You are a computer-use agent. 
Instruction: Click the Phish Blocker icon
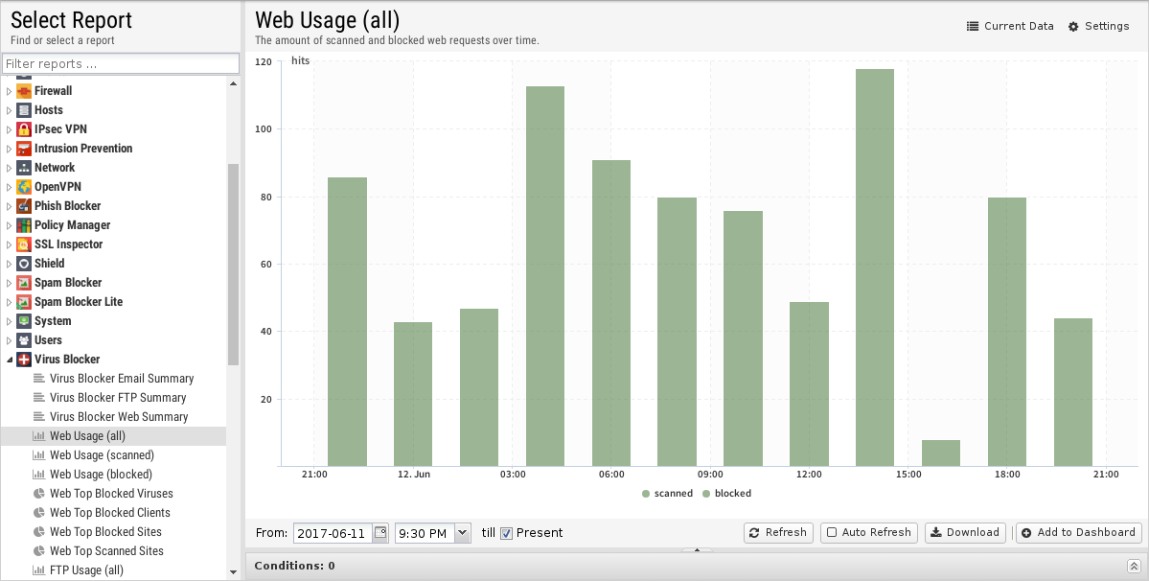point(24,206)
